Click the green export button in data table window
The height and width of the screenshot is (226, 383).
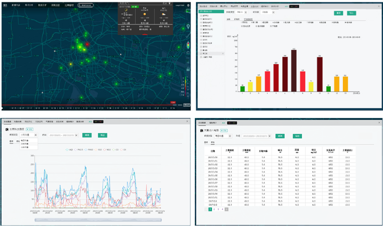click(x=297, y=136)
